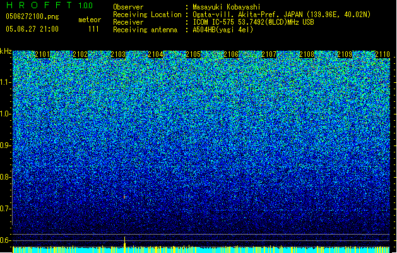Click the 0.8 frequency axis label
The height and width of the screenshot is (253, 397).
click(x=5, y=177)
